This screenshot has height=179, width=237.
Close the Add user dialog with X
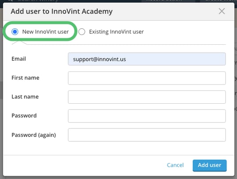222,11
